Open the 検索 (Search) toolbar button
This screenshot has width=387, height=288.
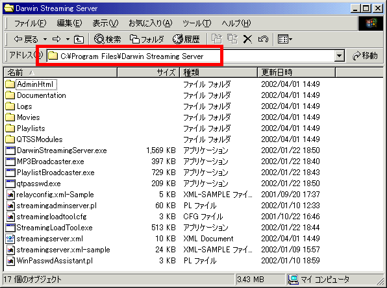coord(108,39)
